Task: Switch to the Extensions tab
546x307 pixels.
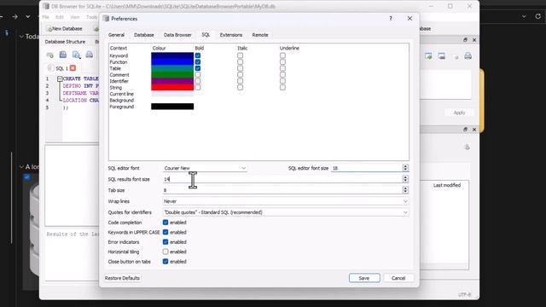Action: [x=231, y=35]
